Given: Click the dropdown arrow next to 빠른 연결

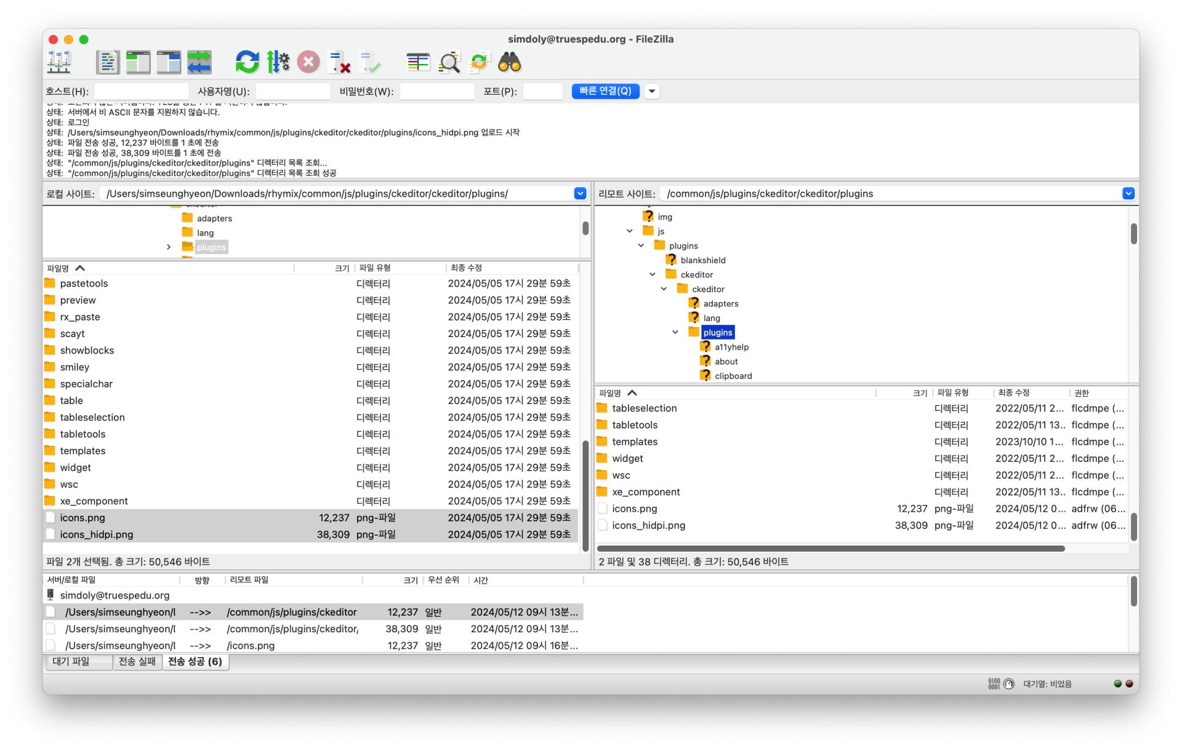Looking at the screenshot, I should 653,92.
